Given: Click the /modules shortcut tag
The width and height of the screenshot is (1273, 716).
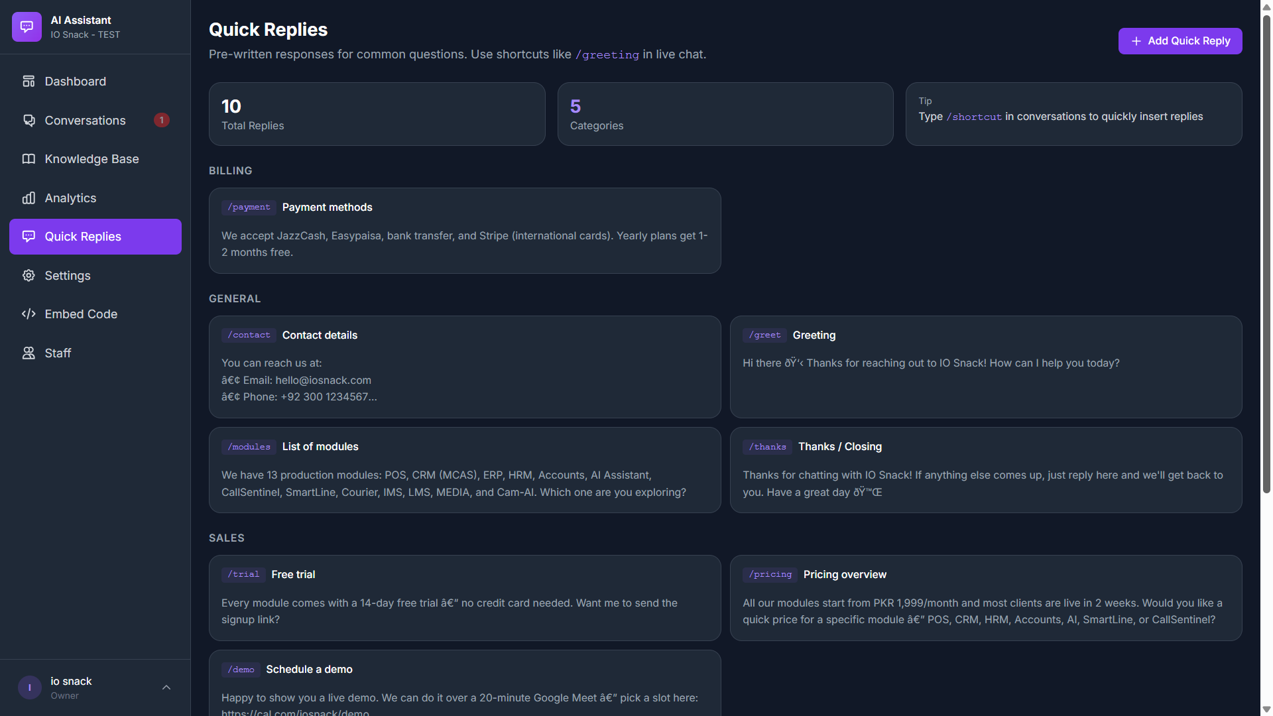Looking at the screenshot, I should coord(249,447).
